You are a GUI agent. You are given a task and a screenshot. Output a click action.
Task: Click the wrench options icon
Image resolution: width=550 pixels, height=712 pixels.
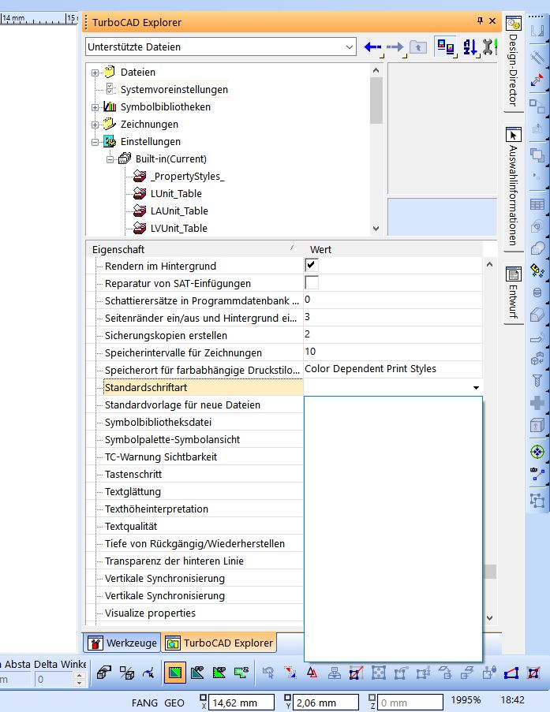[x=488, y=47]
